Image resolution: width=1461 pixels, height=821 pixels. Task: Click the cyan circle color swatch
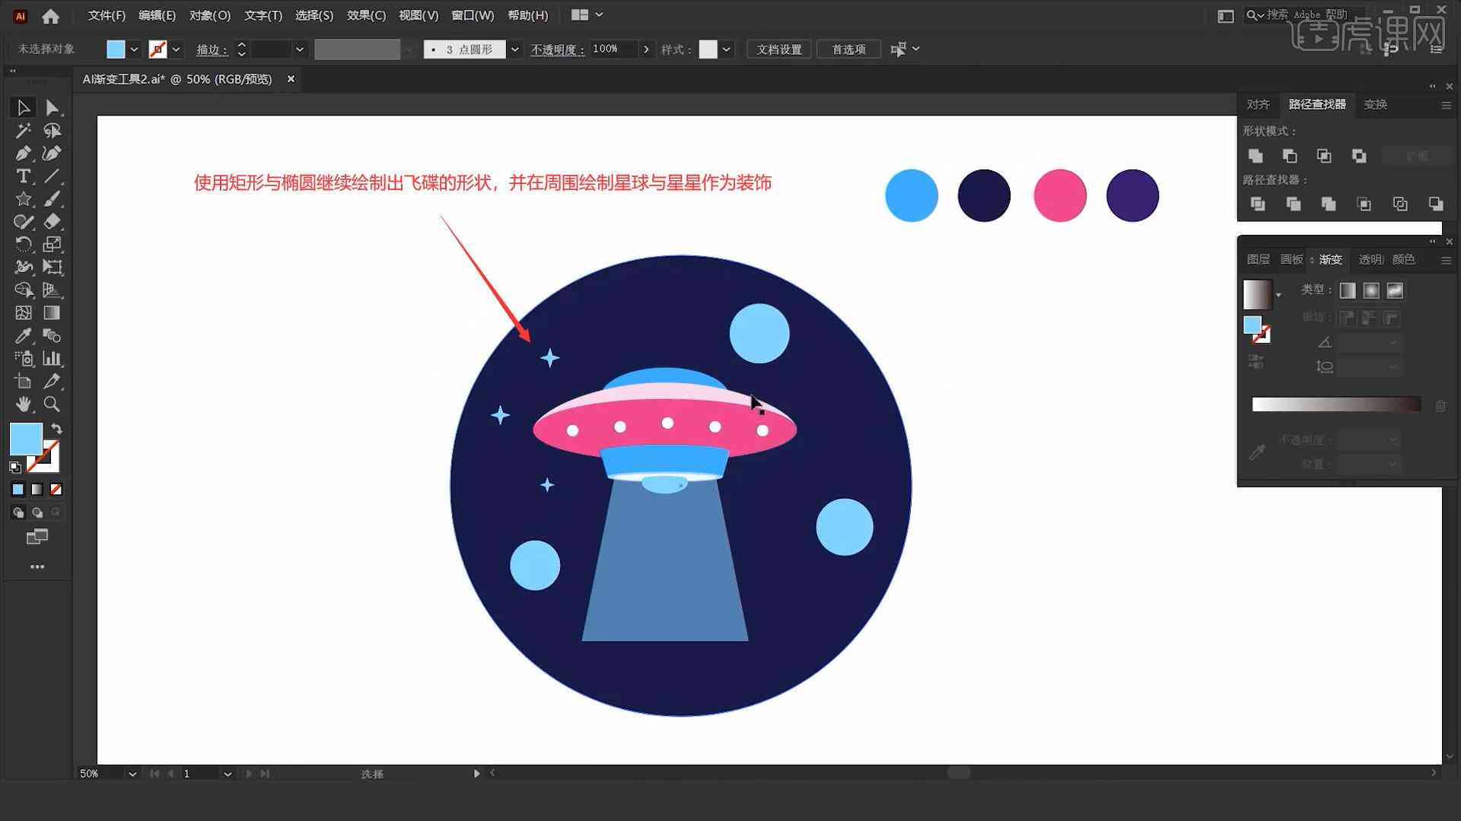pos(911,195)
